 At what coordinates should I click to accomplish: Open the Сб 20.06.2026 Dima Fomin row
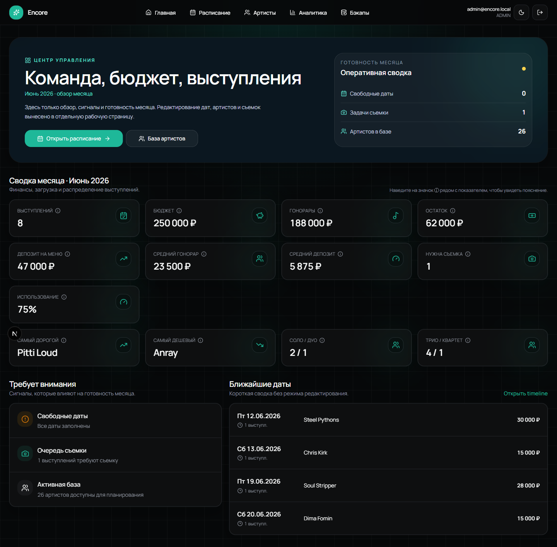pyautogui.click(x=388, y=518)
